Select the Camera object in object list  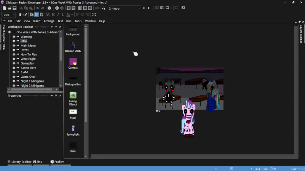(x=73, y=64)
